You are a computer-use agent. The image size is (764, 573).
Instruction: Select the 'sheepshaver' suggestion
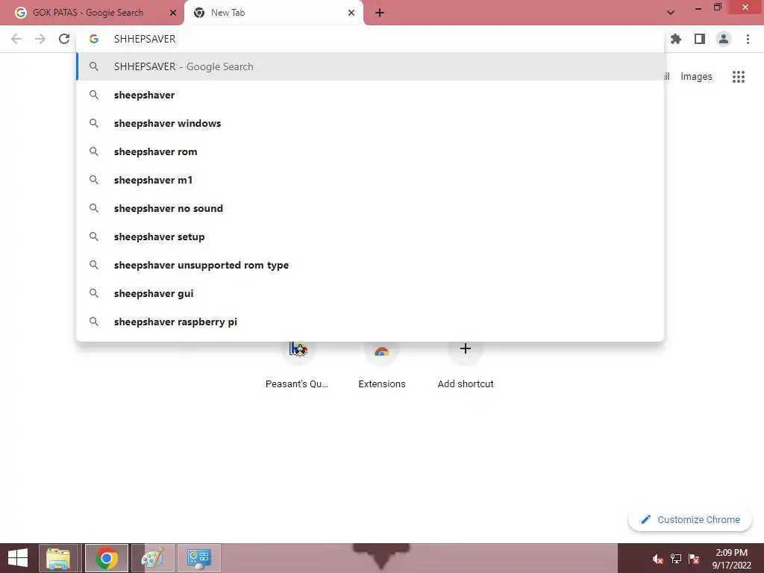(370, 95)
